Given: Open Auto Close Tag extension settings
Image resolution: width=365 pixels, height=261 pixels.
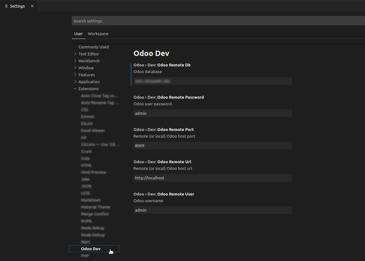Looking at the screenshot, I should click(x=100, y=96).
